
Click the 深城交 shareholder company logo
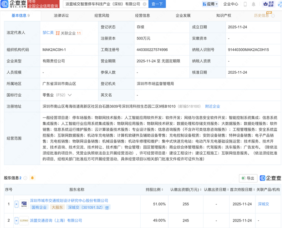click(23, 203)
